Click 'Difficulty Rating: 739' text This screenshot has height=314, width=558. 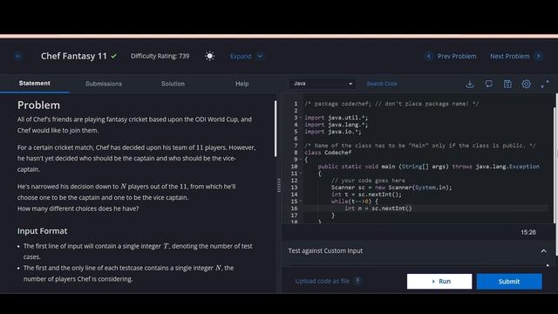(160, 56)
